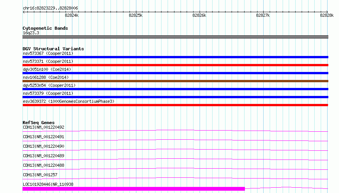
Task: Click the 82825k ruler tick label
Action: (x=136, y=15)
